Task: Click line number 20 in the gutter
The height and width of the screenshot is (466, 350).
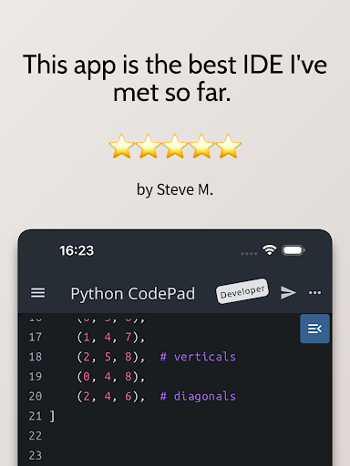Action: (x=36, y=396)
